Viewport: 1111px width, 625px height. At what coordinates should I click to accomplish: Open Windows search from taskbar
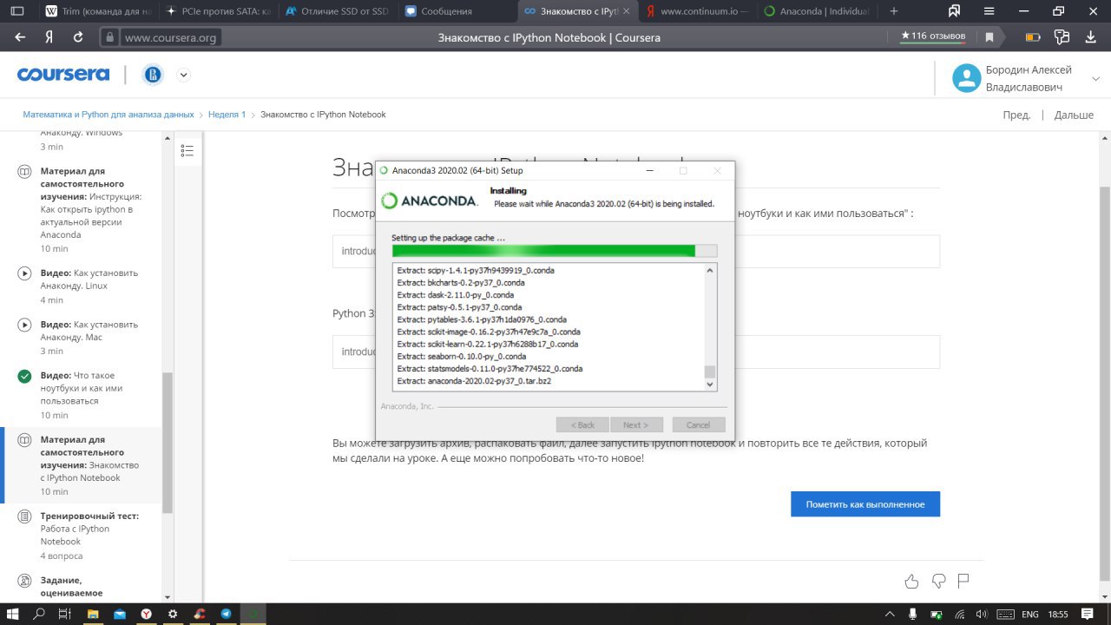tap(39, 614)
